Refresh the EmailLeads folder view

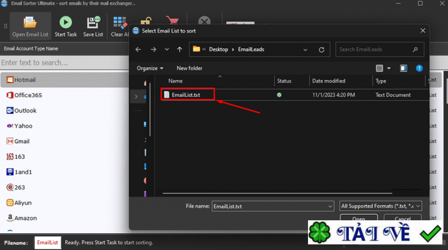(321, 49)
